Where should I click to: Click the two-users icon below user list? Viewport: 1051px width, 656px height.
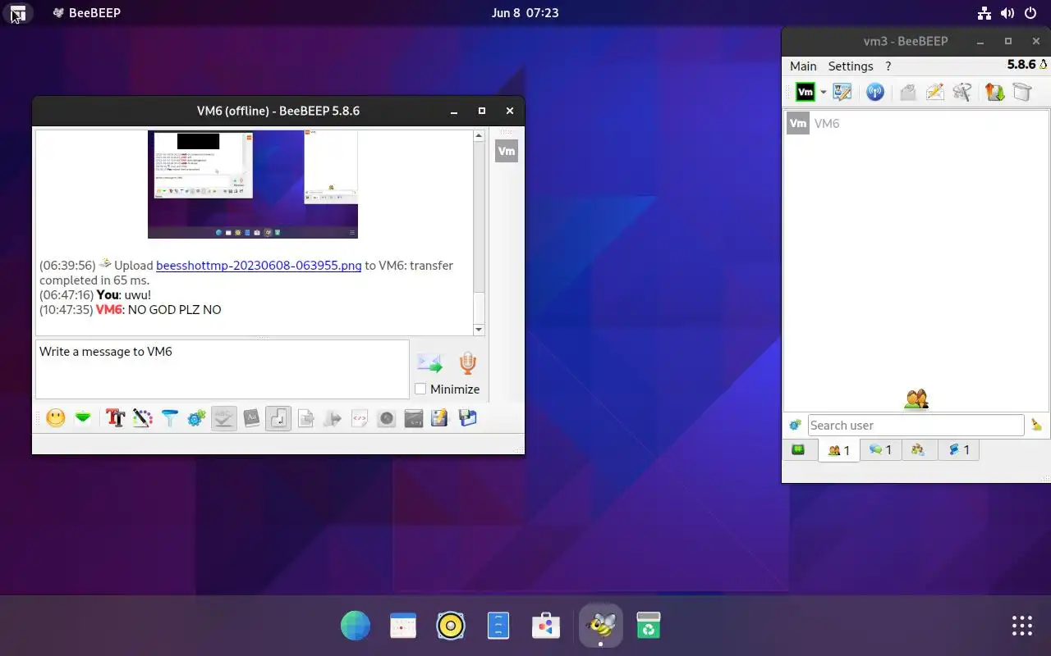click(916, 399)
